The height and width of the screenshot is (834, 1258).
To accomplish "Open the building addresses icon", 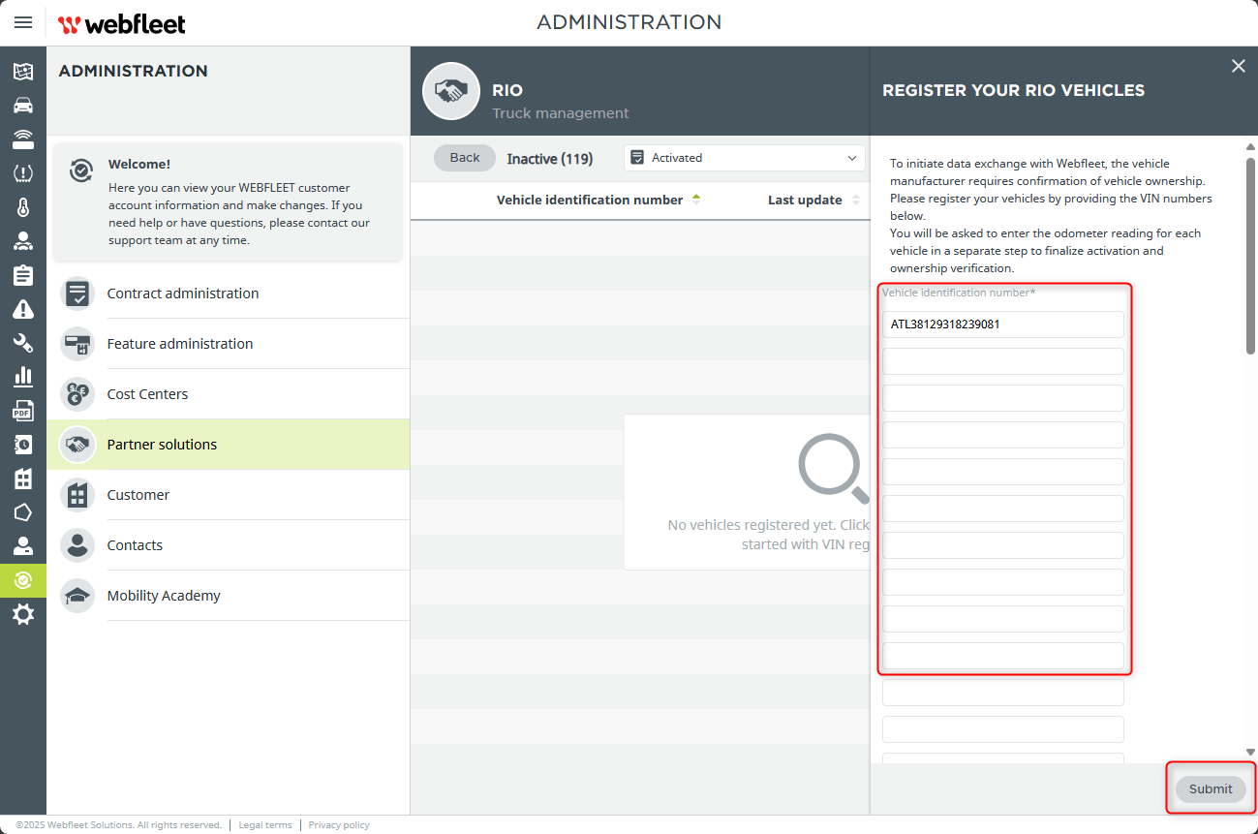I will coord(23,479).
